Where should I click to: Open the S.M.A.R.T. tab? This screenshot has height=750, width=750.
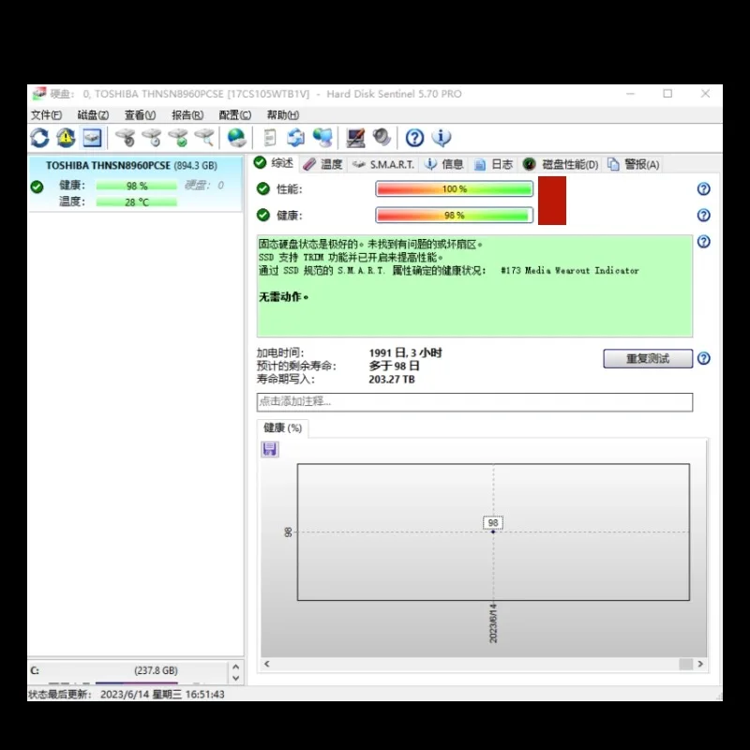click(x=383, y=165)
